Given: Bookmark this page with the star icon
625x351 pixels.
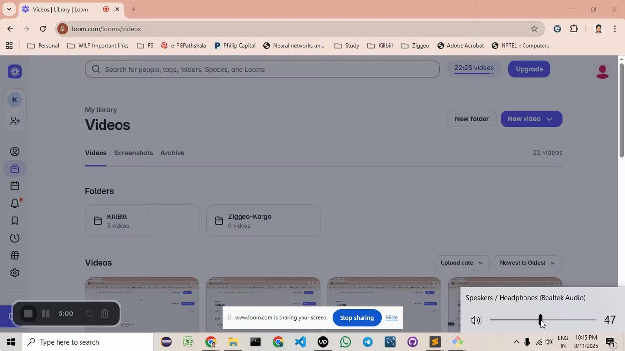Looking at the screenshot, I should coord(534,29).
